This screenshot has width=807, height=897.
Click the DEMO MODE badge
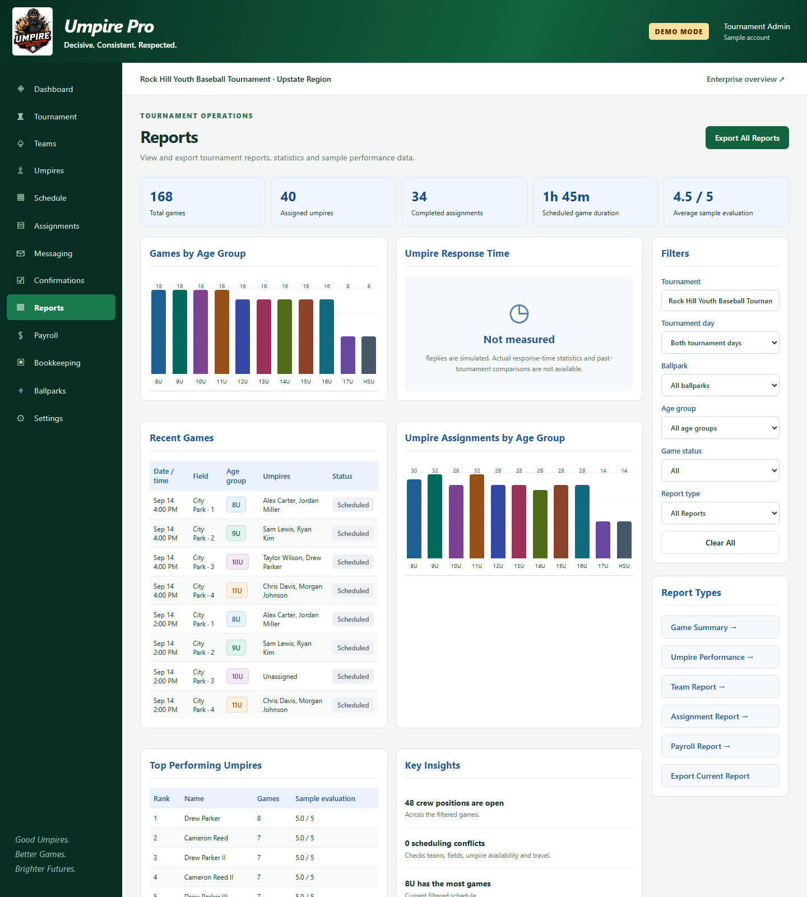(679, 31)
